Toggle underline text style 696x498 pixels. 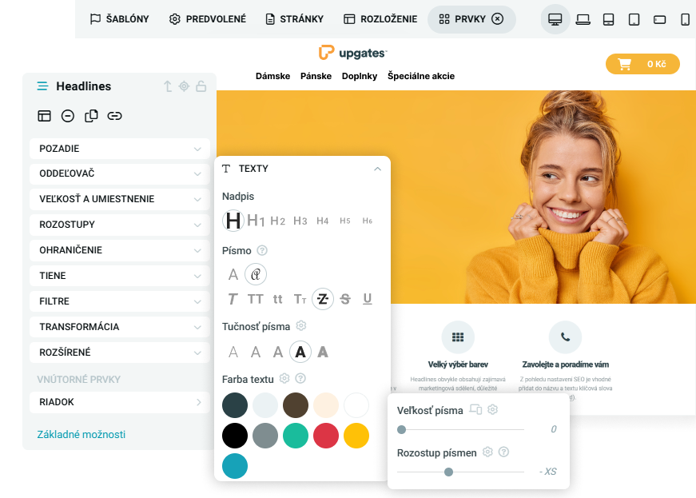[x=368, y=299]
